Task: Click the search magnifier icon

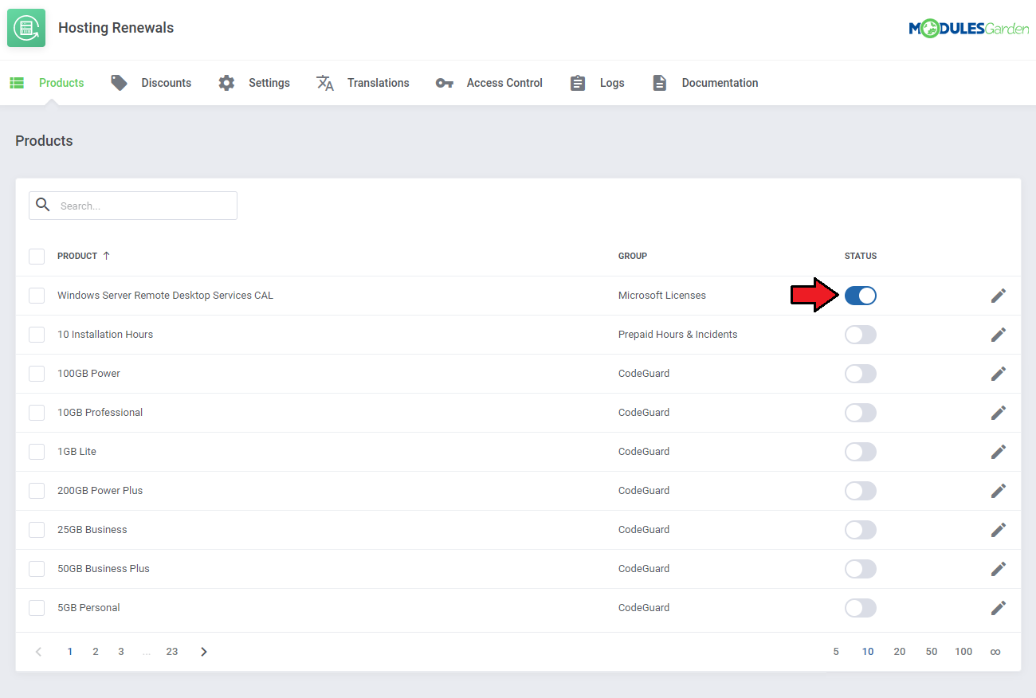Action: pos(43,205)
